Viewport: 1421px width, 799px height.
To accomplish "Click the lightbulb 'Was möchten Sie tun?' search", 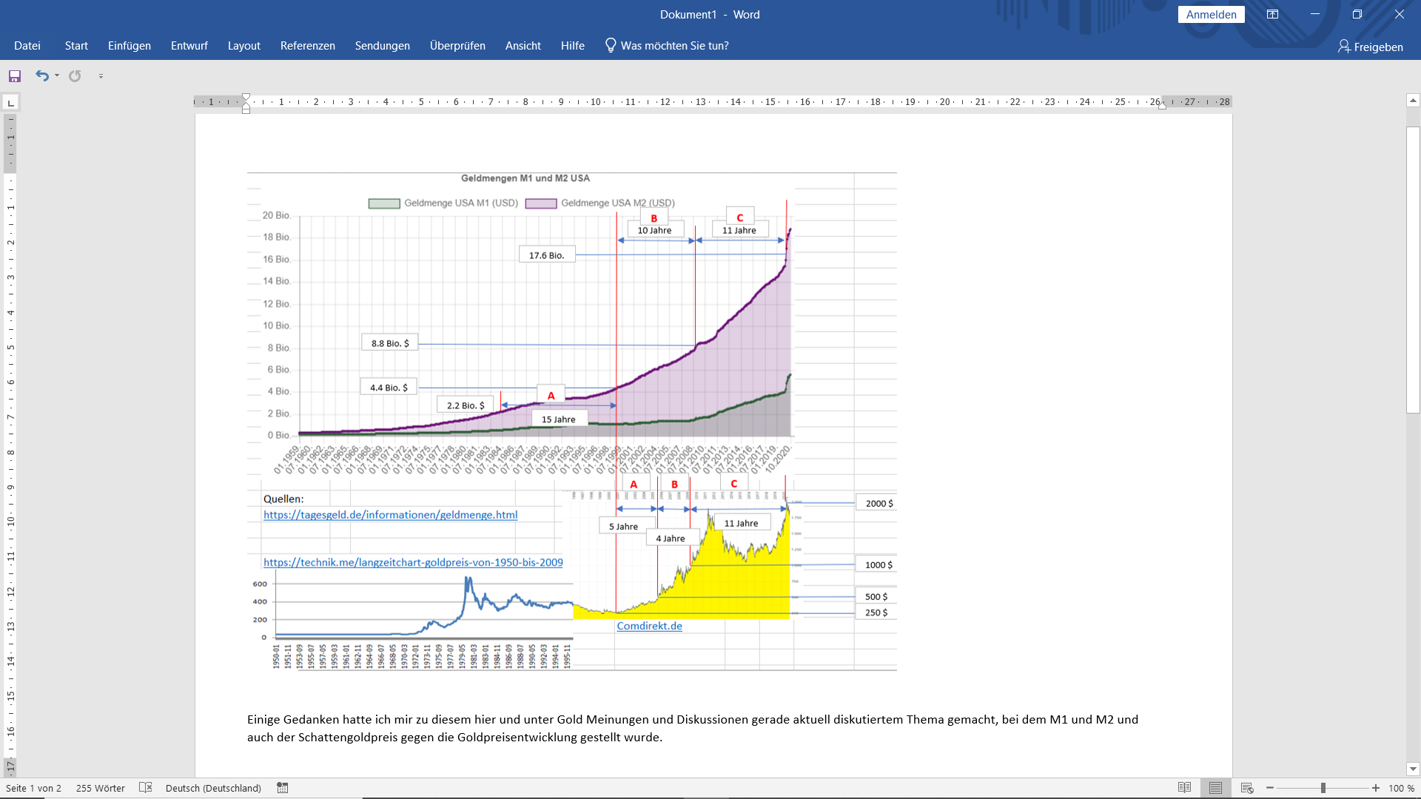I will (x=666, y=46).
